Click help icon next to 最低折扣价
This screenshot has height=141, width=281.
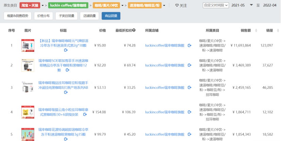click(x=134, y=30)
